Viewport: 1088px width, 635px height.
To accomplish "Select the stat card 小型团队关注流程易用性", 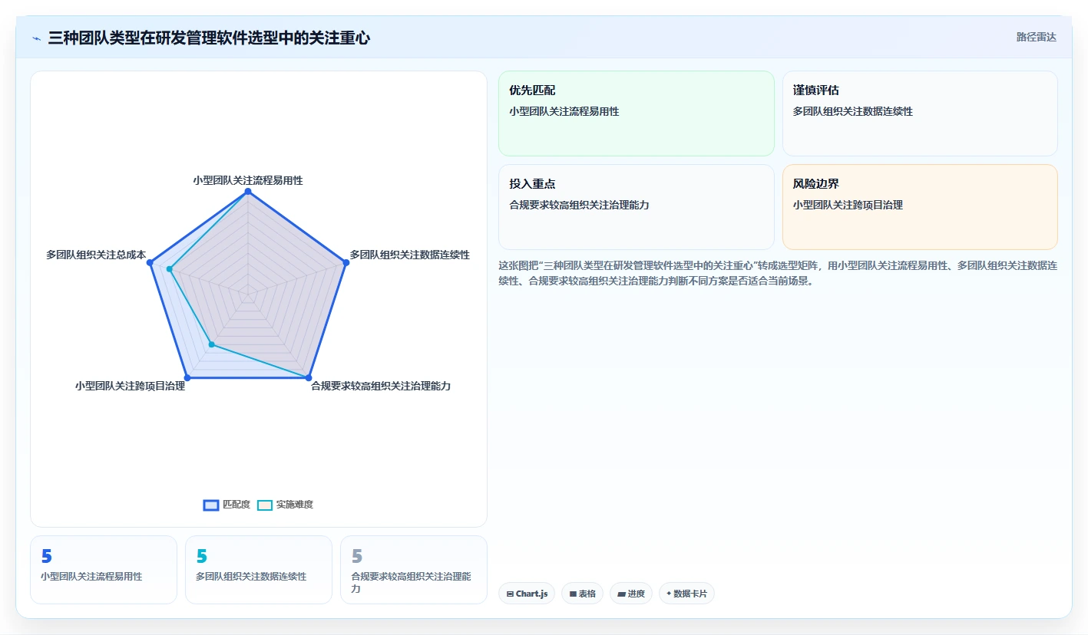I will (104, 570).
